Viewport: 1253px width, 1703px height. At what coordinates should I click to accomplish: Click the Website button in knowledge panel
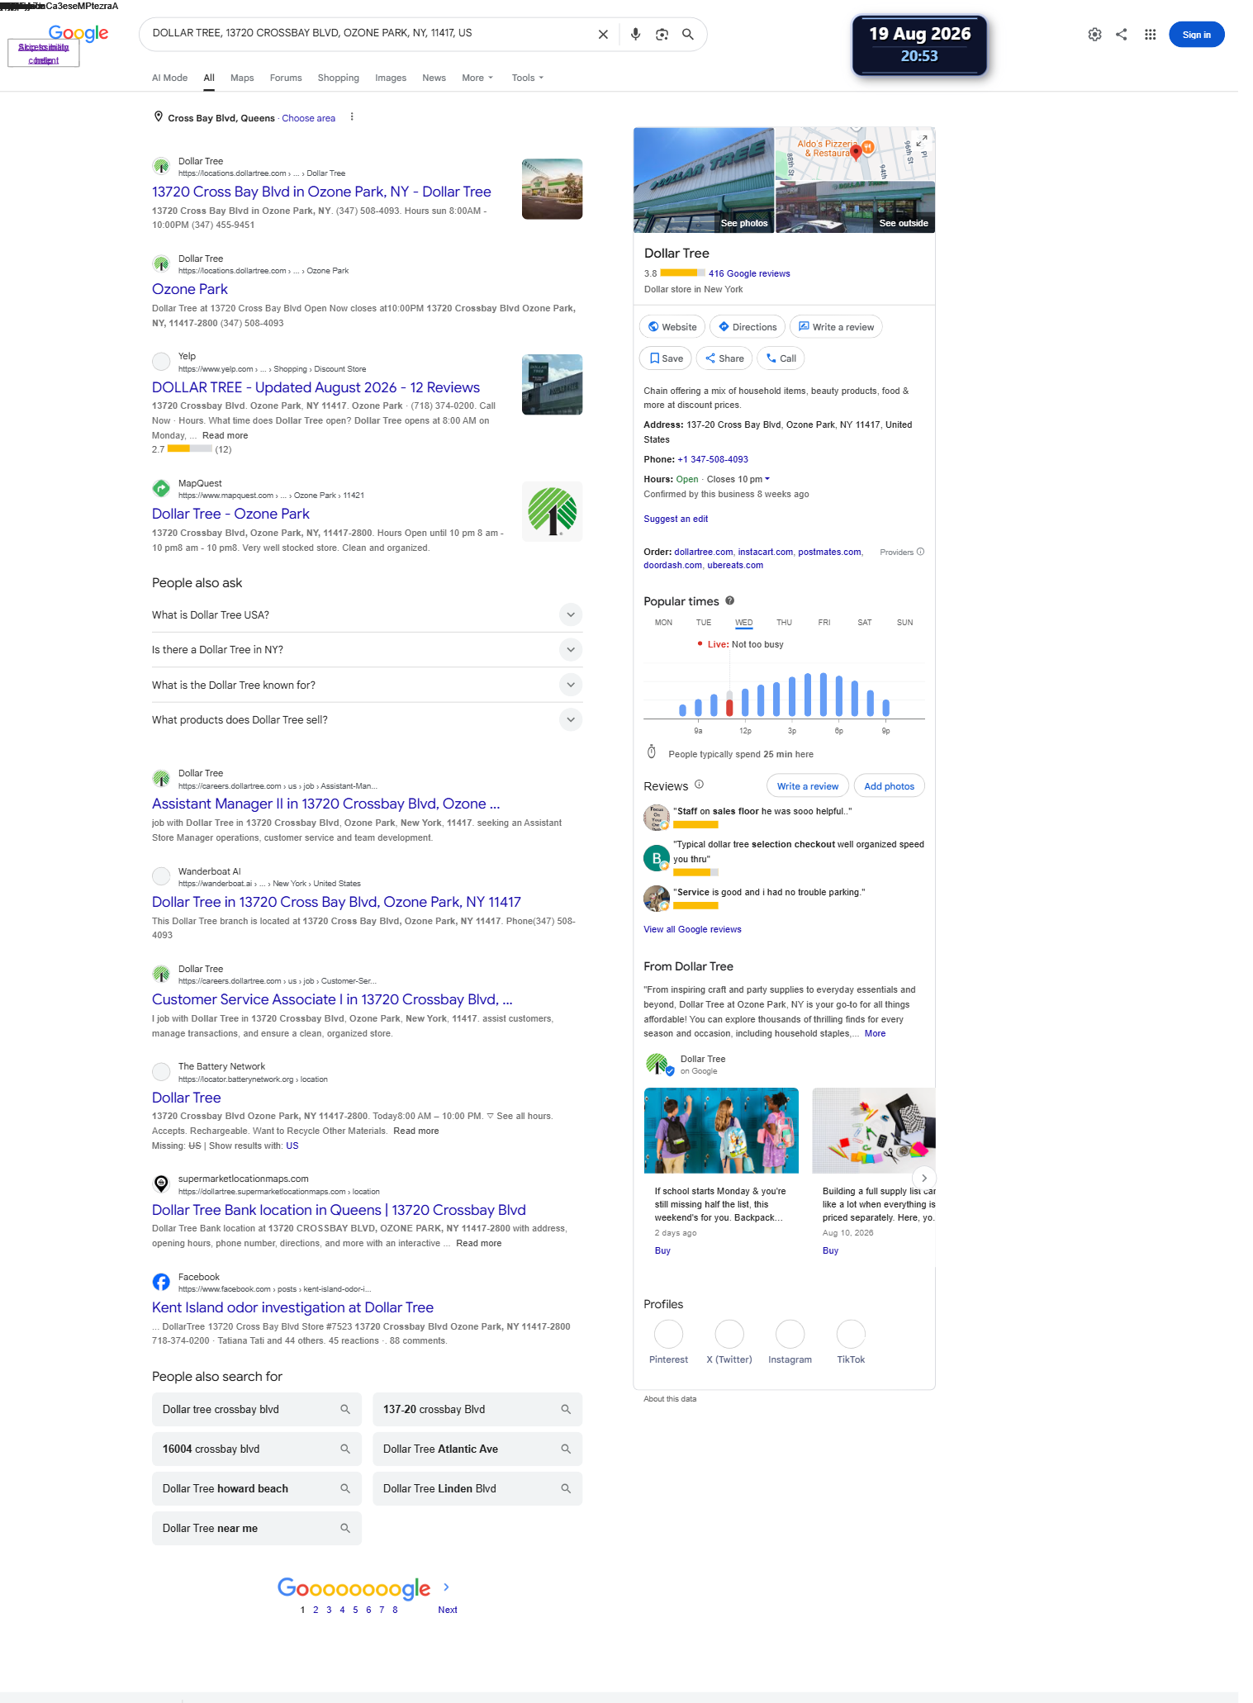pos(672,327)
